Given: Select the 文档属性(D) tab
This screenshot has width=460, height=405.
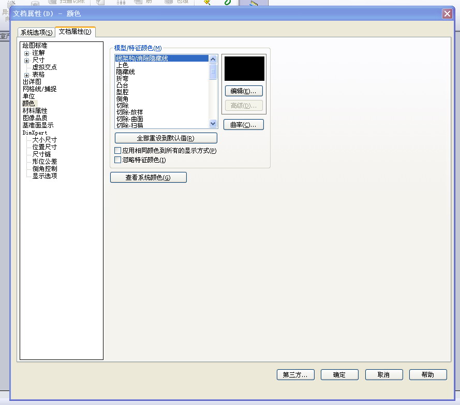Looking at the screenshot, I should pos(75,32).
